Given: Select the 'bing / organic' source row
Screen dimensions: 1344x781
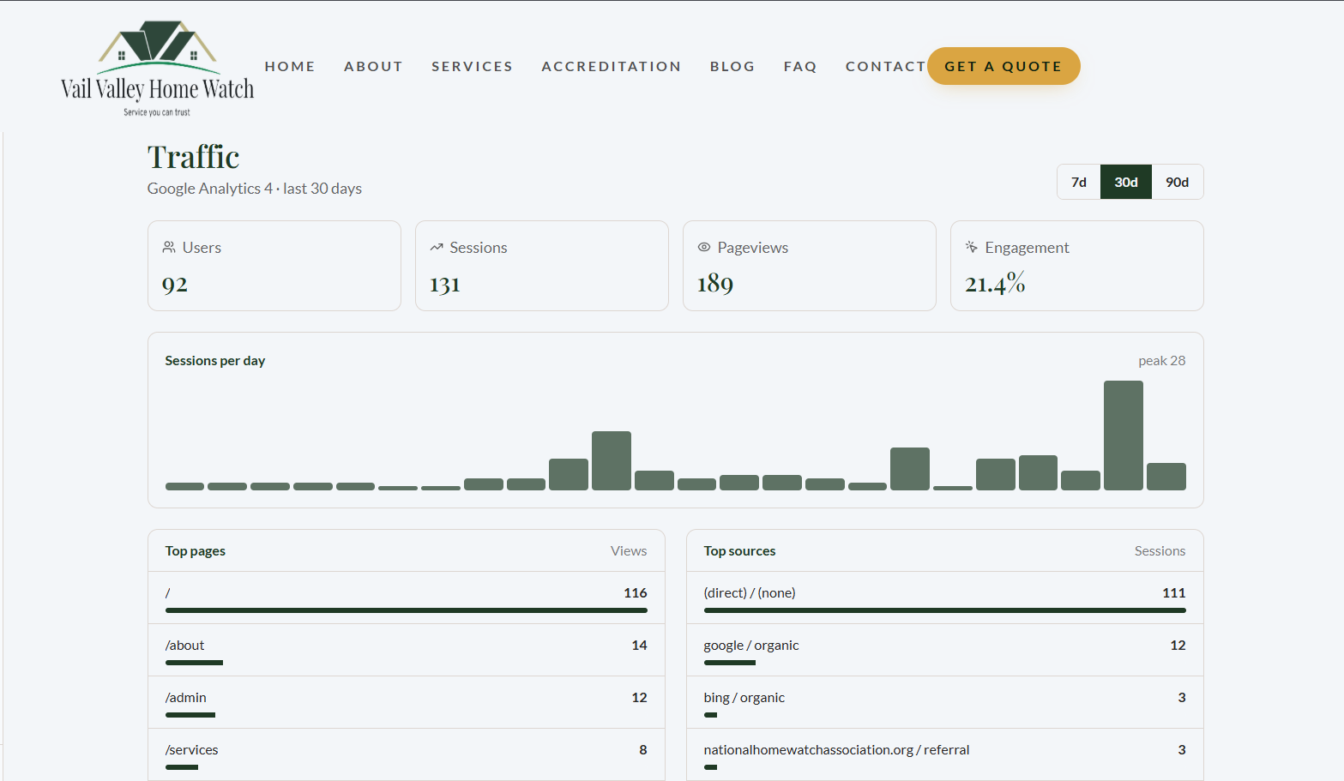Looking at the screenshot, I should click(945, 702).
